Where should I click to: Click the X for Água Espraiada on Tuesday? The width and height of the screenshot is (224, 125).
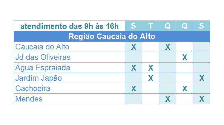coord(151,68)
